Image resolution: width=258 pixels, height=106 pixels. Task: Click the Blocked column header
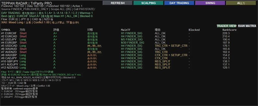[194, 30]
